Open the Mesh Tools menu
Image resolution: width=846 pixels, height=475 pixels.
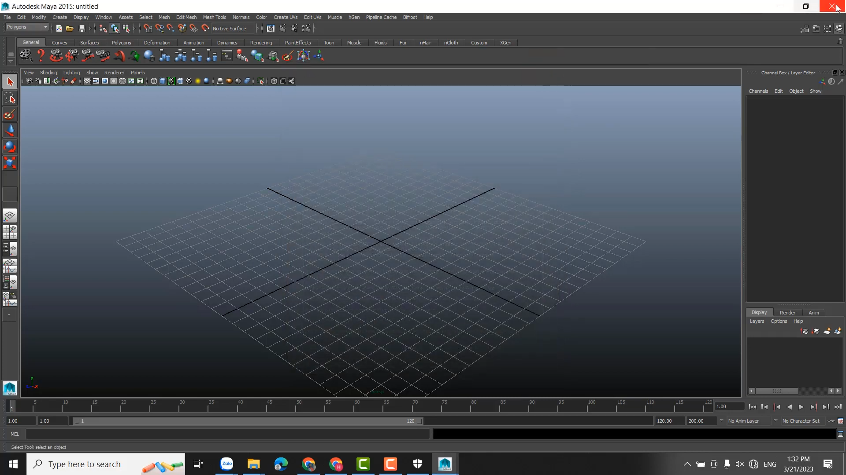[x=214, y=17]
